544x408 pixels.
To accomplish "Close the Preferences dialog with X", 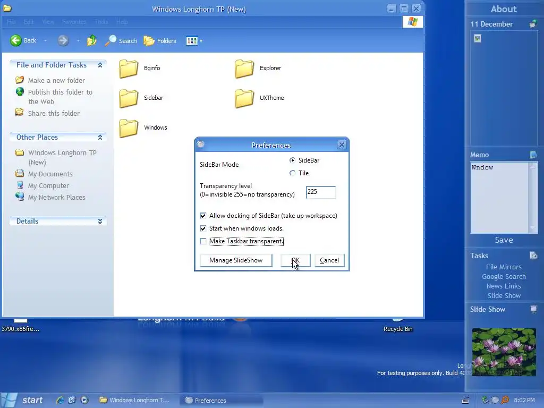I will (x=342, y=145).
